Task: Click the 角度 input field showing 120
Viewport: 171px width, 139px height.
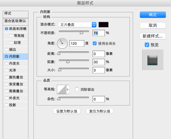Action: tap(77, 44)
